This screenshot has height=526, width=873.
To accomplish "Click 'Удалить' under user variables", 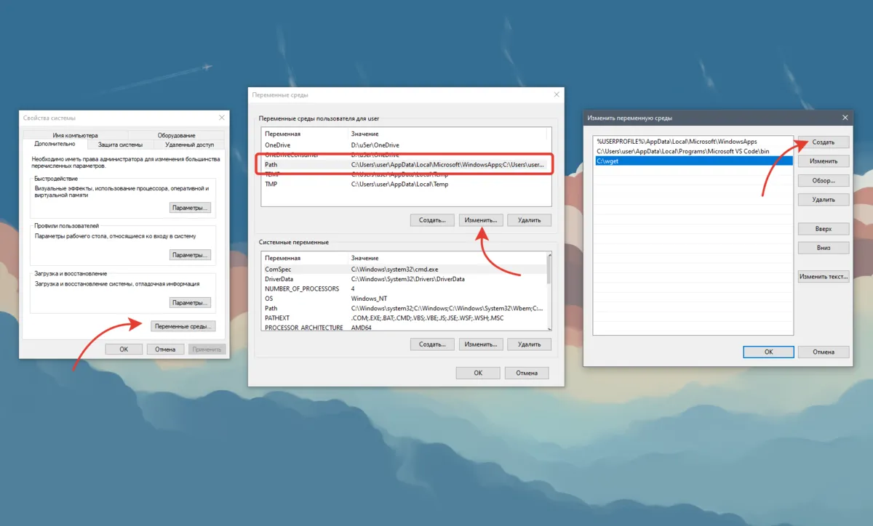I will 529,219.
